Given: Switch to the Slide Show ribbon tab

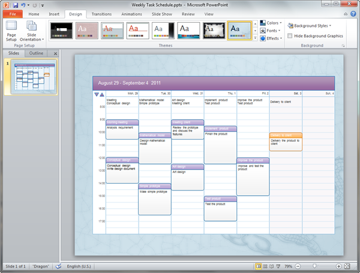Looking at the screenshot, I should click(x=162, y=14).
